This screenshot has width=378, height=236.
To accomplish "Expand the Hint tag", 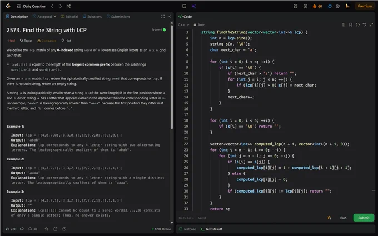I will [66, 41].
